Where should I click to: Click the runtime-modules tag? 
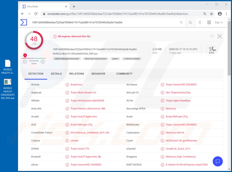pyautogui.click(x=132, y=59)
